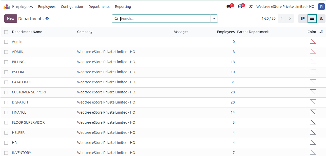This screenshot has height=156, width=326.
Task: Open the activities clock icon
Action: click(240, 7)
